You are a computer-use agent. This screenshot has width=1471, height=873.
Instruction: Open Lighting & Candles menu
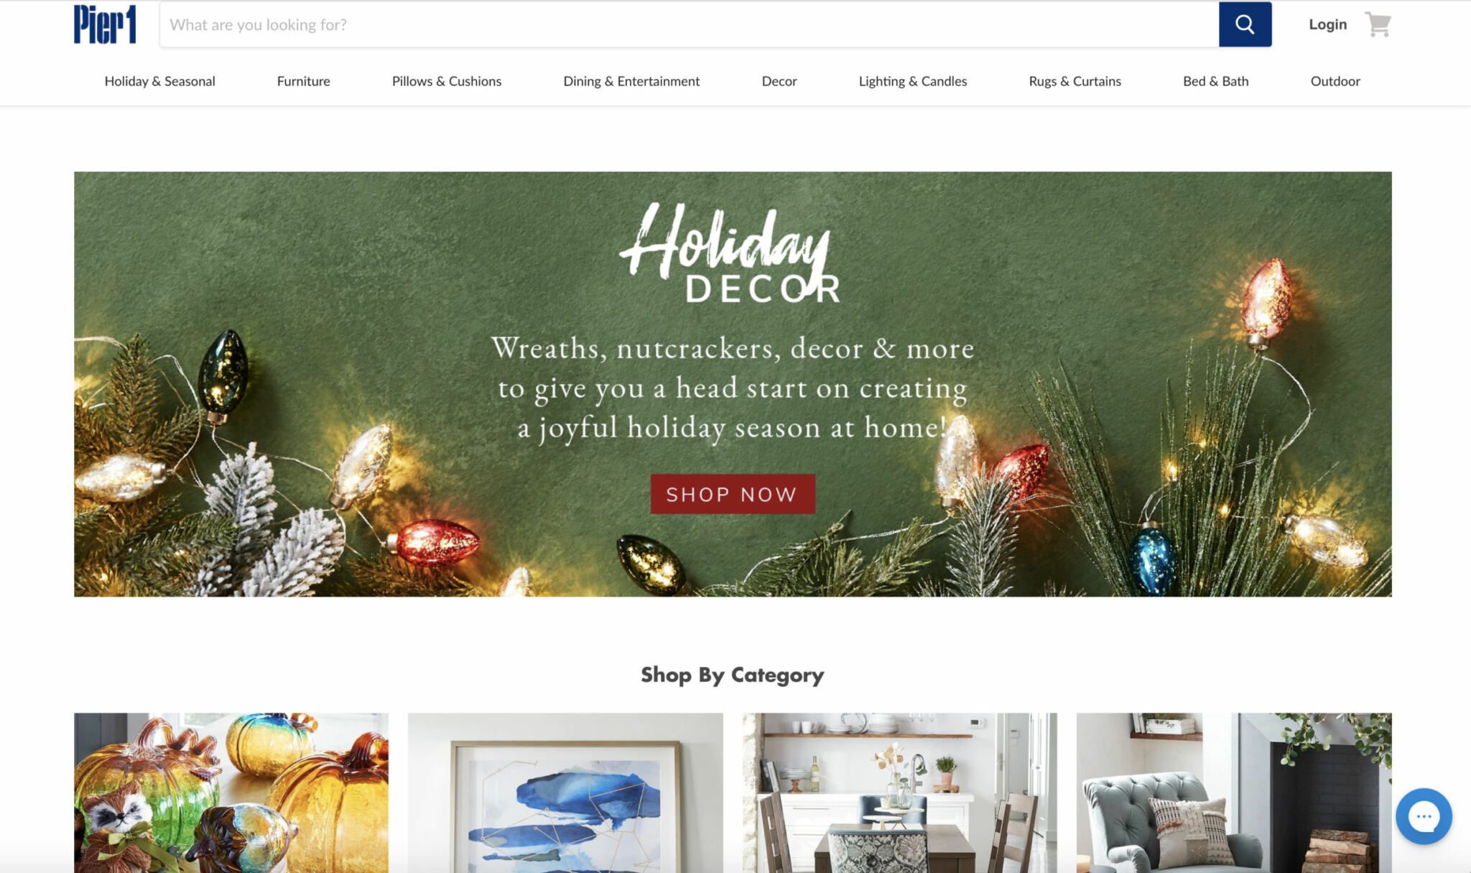coord(913,81)
